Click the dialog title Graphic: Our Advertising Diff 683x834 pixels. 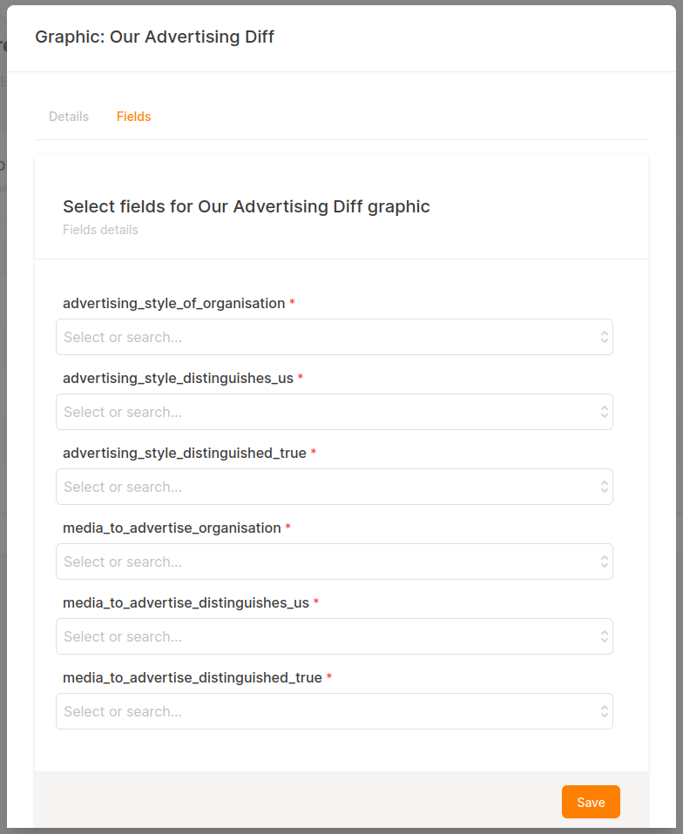point(154,37)
